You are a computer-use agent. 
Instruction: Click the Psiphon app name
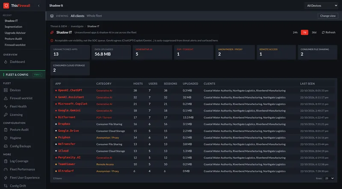[x=64, y=137]
